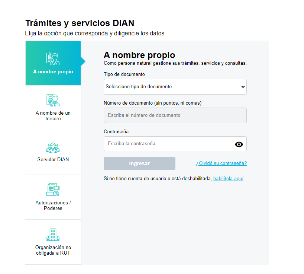This screenshot has height=274, width=304.
Task: Click the group of people Servidor DIAN icon
Action: 53,148
